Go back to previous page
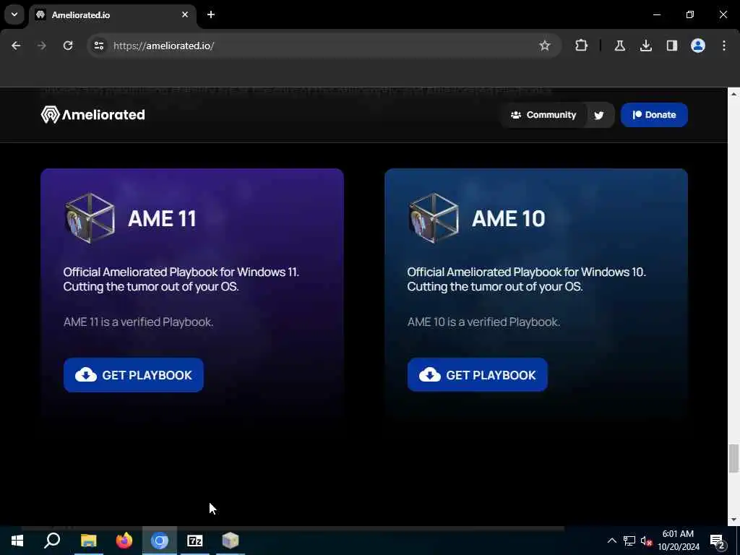The height and width of the screenshot is (555, 740). coord(16,46)
